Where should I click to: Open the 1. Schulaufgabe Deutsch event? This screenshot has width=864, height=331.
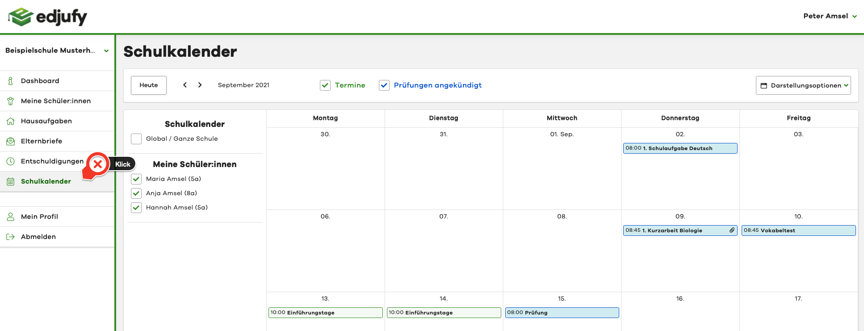679,148
